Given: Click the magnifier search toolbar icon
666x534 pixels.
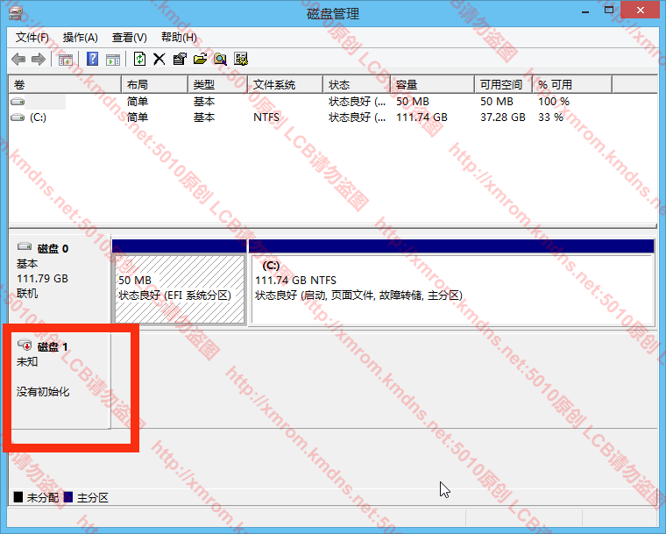Looking at the screenshot, I should coord(220,60).
